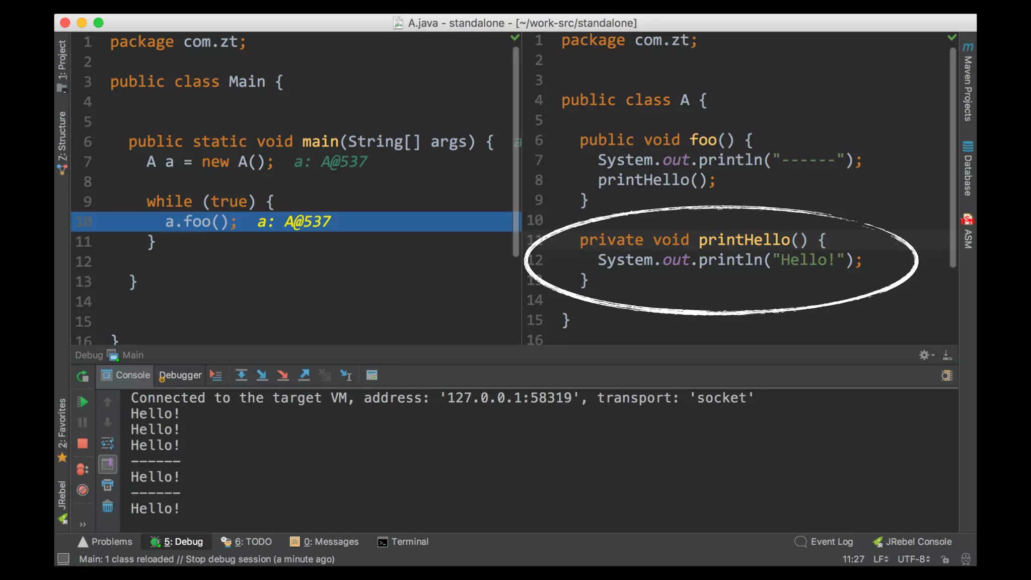Screen dimensions: 1031x580
Task: Toggle soft-wrap in console output
Action: point(108,444)
